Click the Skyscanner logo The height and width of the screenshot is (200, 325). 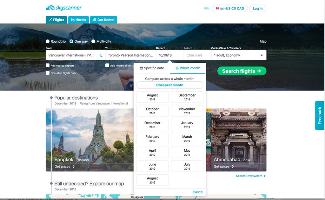coord(63,7)
